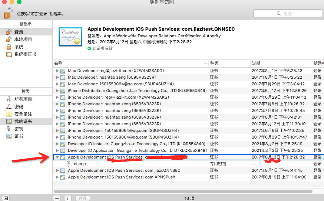Viewport: 324px width, 201px height.
Task: Expand Mac Developer reg@jiazi-it.com certificate
Action: (x=57, y=71)
